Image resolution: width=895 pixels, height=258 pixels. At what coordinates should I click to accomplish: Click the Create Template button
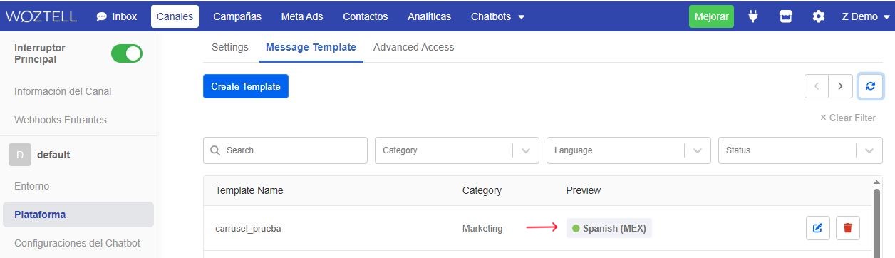tap(246, 86)
